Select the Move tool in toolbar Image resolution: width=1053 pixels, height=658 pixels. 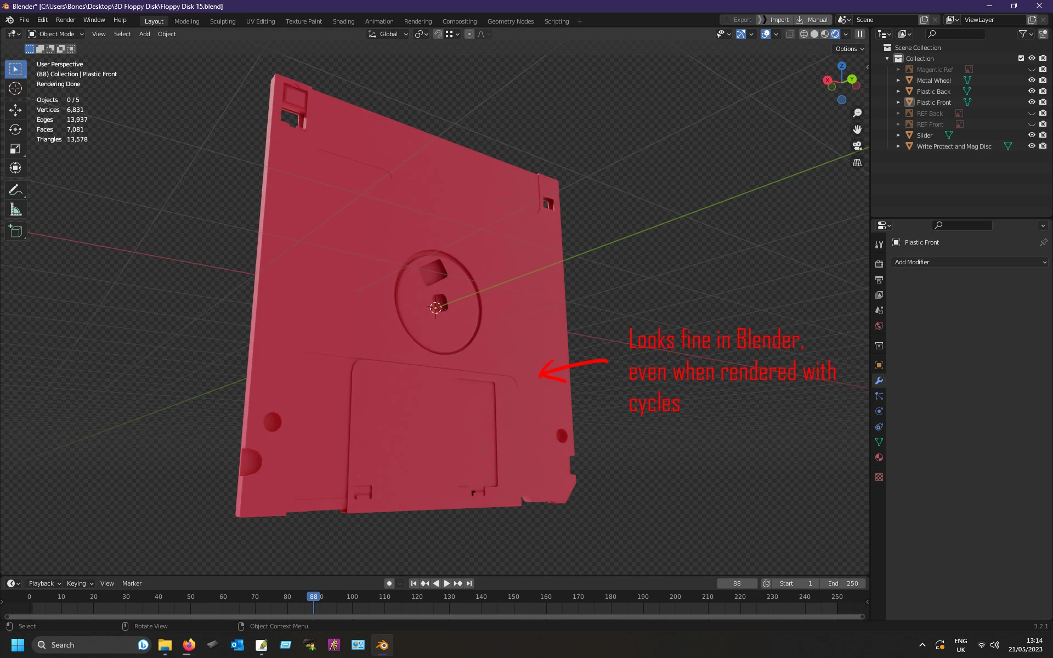[x=15, y=110]
